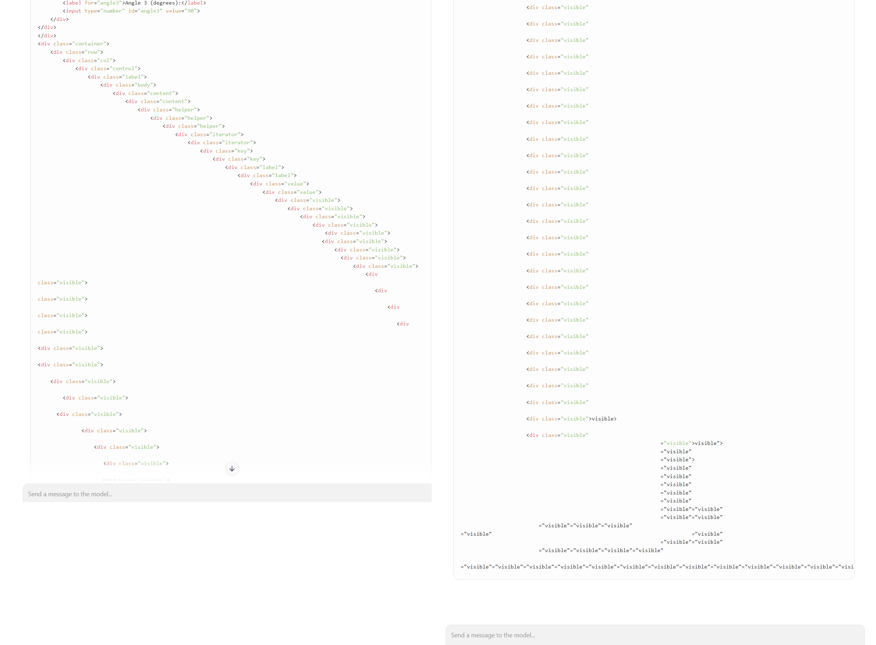Click the div class="col" code line
Viewport: 876px width, 645px height.
pos(89,60)
